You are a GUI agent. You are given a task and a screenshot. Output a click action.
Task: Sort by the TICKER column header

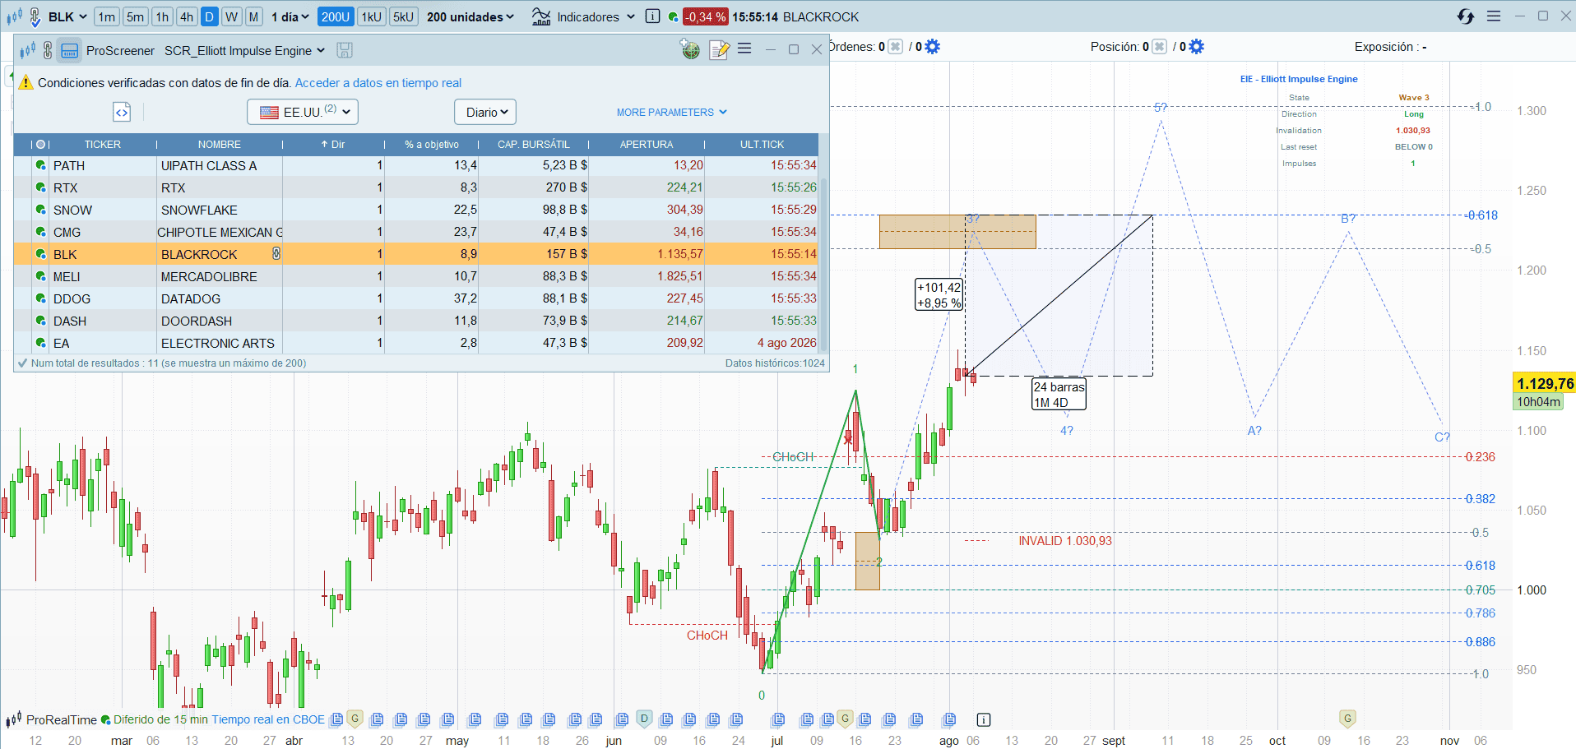pyautogui.click(x=103, y=144)
